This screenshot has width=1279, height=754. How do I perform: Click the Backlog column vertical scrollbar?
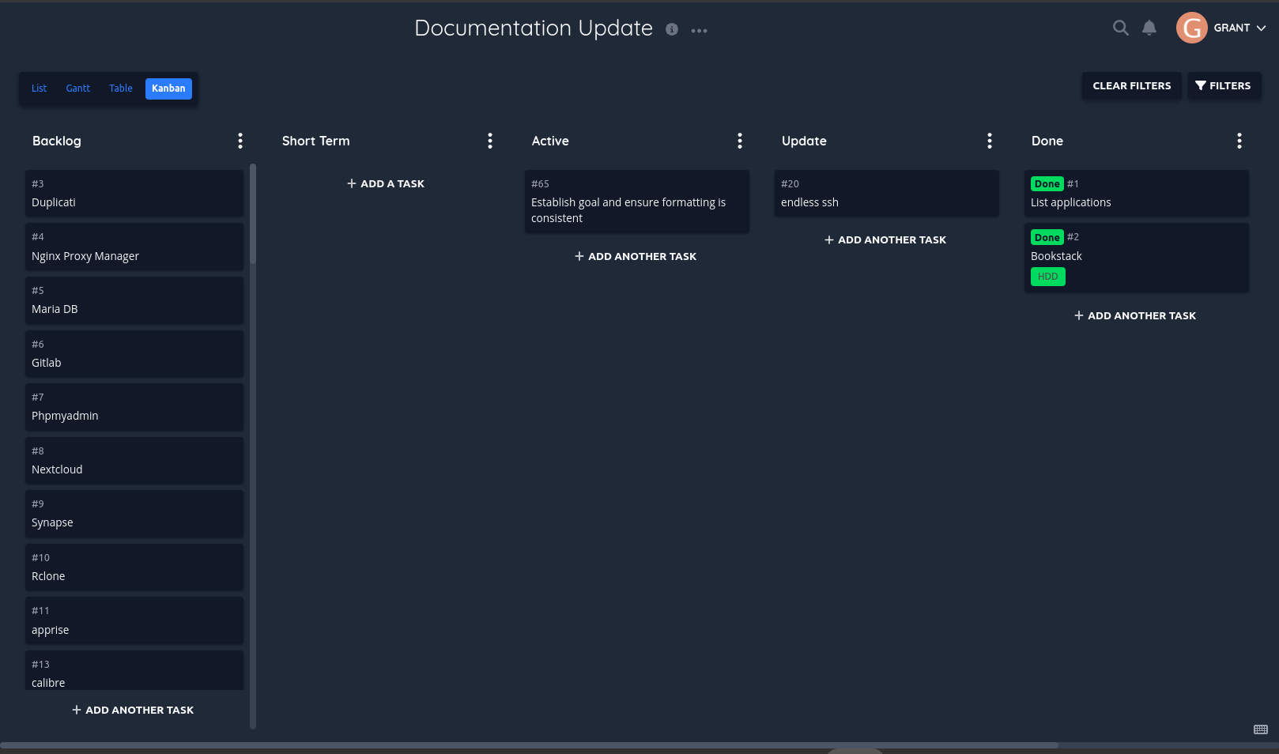pos(253,213)
